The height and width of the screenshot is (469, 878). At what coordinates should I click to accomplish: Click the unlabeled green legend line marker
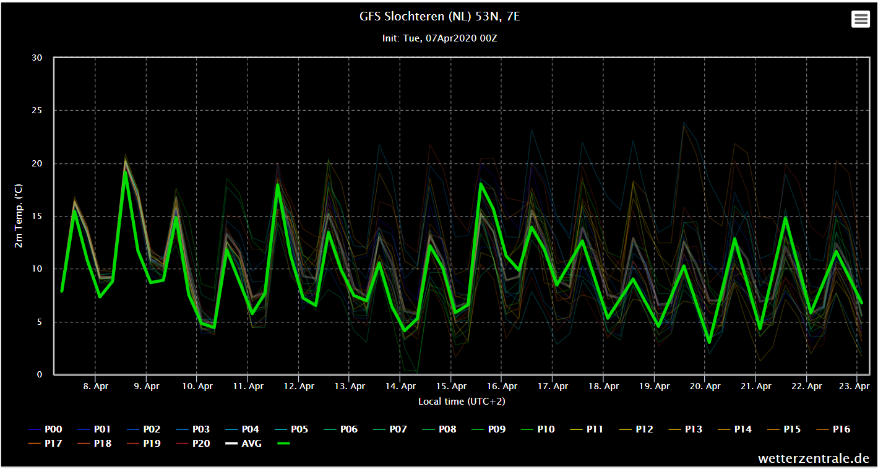tap(283, 443)
